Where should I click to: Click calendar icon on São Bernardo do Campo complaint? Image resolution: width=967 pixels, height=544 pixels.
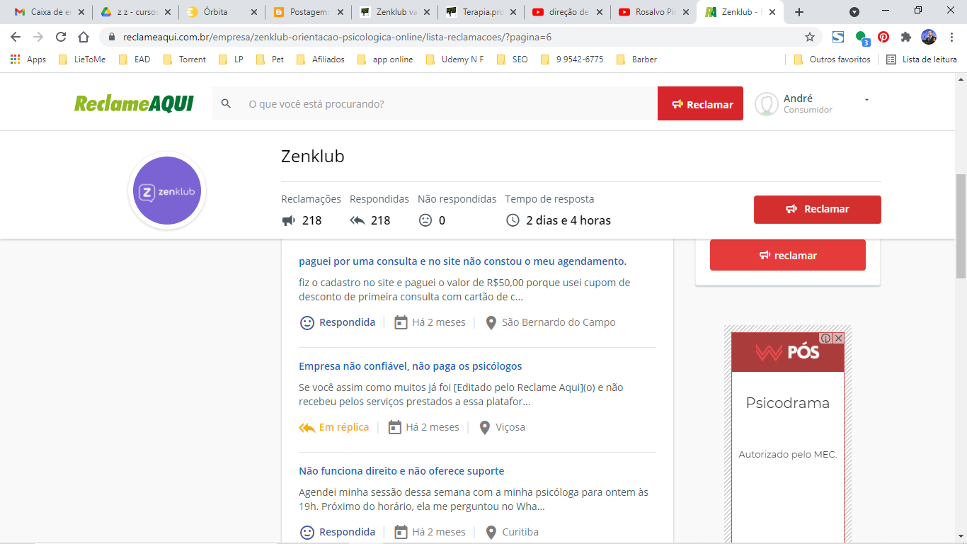click(401, 322)
